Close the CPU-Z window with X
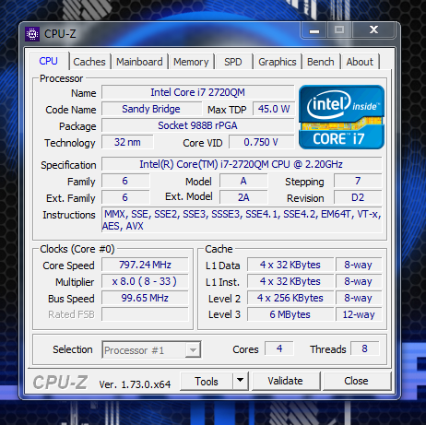426x425 pixels. (373, 30)
